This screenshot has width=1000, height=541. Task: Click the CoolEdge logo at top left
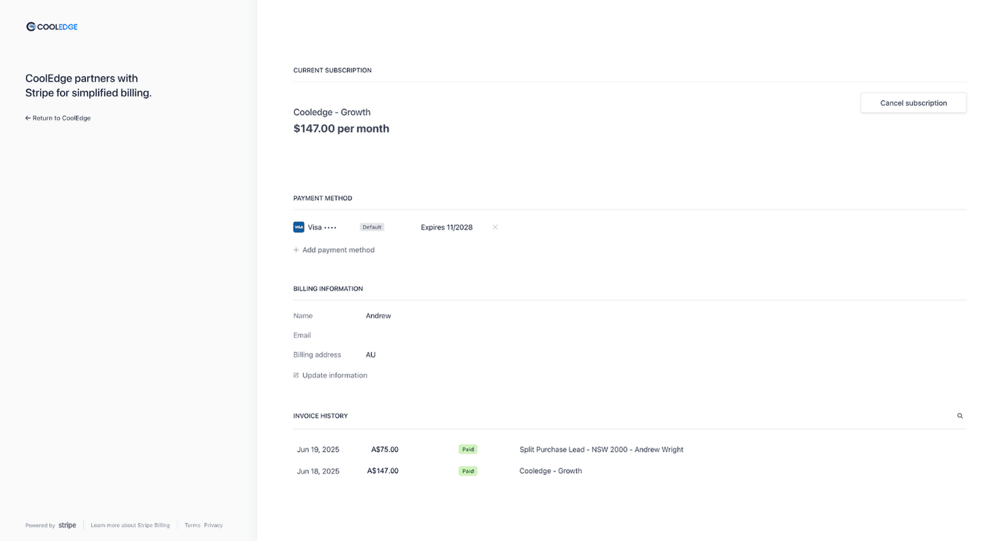[x=51, y=27]
